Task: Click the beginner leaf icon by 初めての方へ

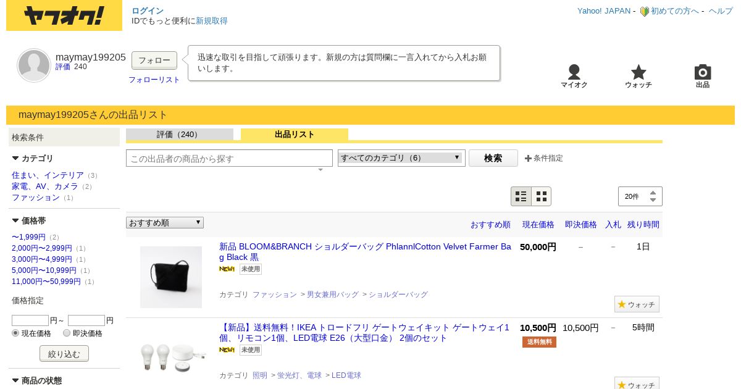Action: [644, 11]
